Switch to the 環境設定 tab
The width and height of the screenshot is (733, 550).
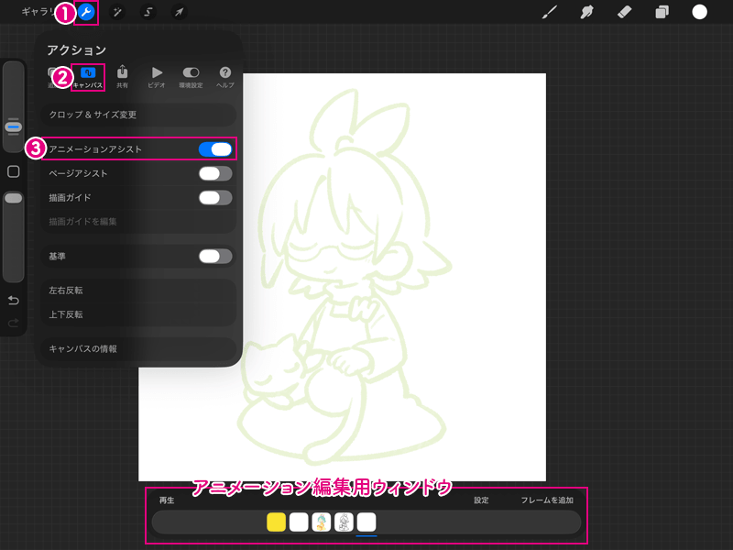pyautogui.click(x=191, y=78)
